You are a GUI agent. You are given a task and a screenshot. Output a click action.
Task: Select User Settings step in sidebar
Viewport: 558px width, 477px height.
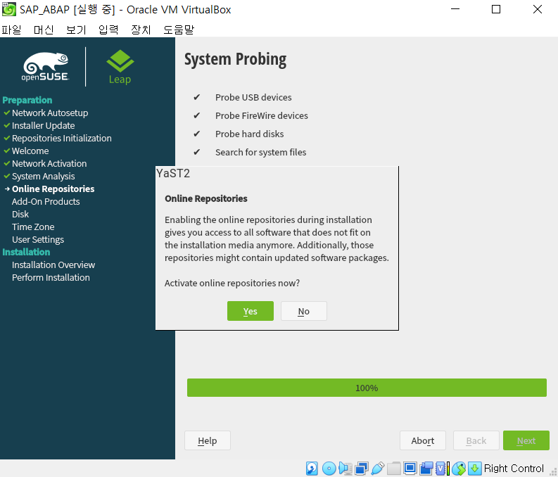coord(38,239)
